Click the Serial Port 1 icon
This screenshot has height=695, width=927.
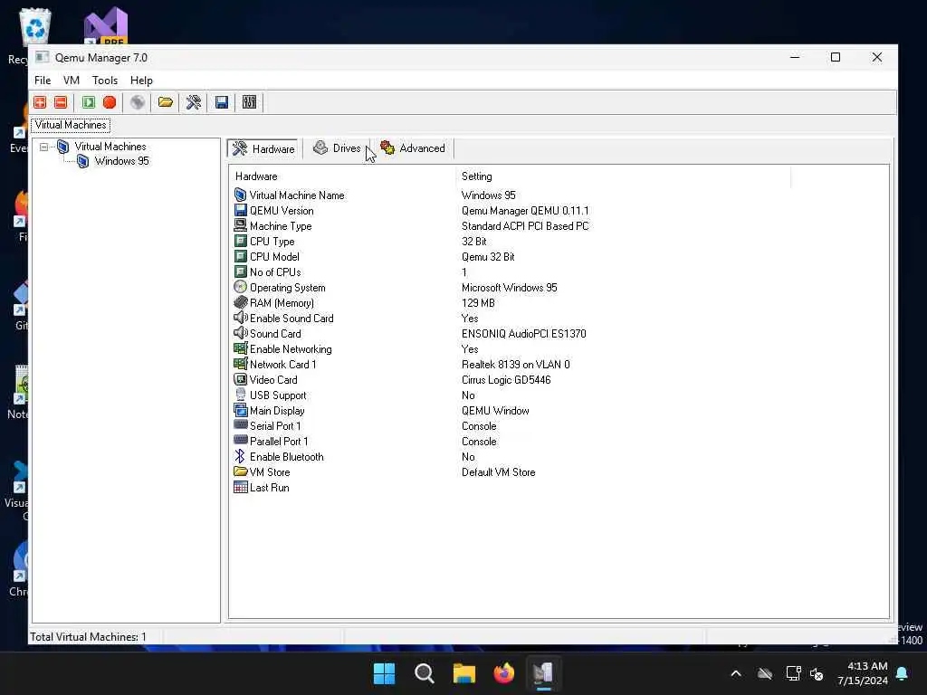pyautogui.click(x=240, y=425)
